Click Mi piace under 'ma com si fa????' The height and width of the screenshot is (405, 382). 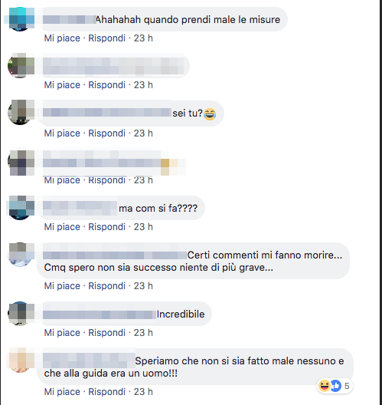pyautogui.click(x=62, y=227)
